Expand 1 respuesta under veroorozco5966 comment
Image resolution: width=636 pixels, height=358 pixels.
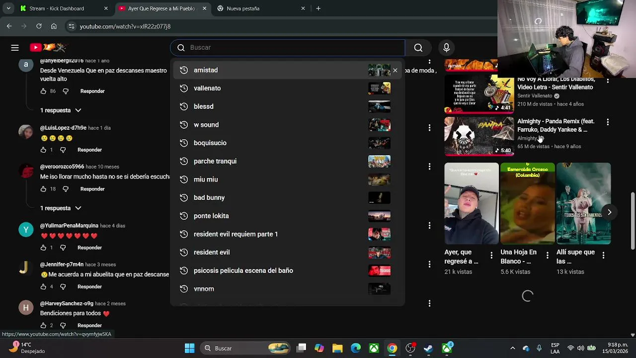(x=61, y=208)
